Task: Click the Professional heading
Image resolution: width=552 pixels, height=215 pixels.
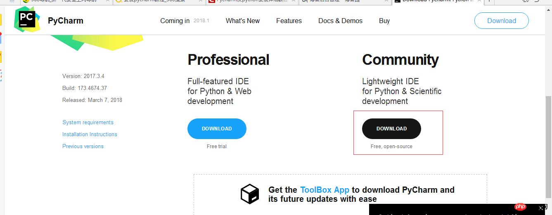Action: pyautogui.click(x=228, y=60)
